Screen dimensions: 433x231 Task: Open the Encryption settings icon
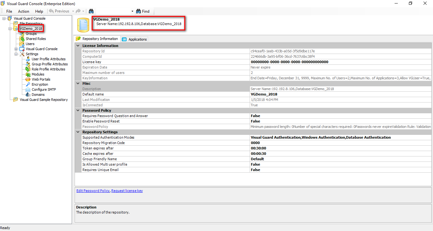pos(28,84)
